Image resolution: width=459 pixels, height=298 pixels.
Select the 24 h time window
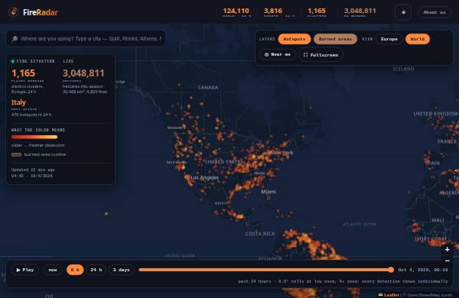[x=96, y=270]
